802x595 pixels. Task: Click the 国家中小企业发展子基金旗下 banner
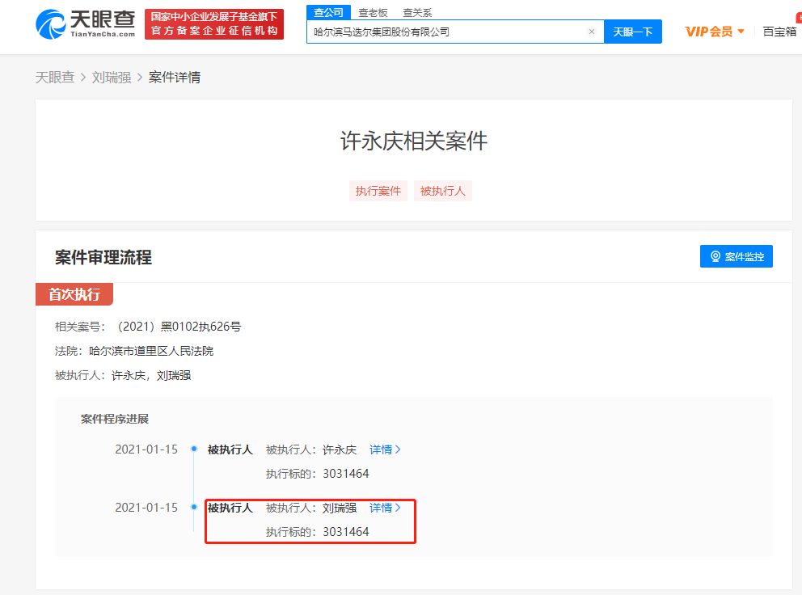pyautogui.click(x=213, y=24)
